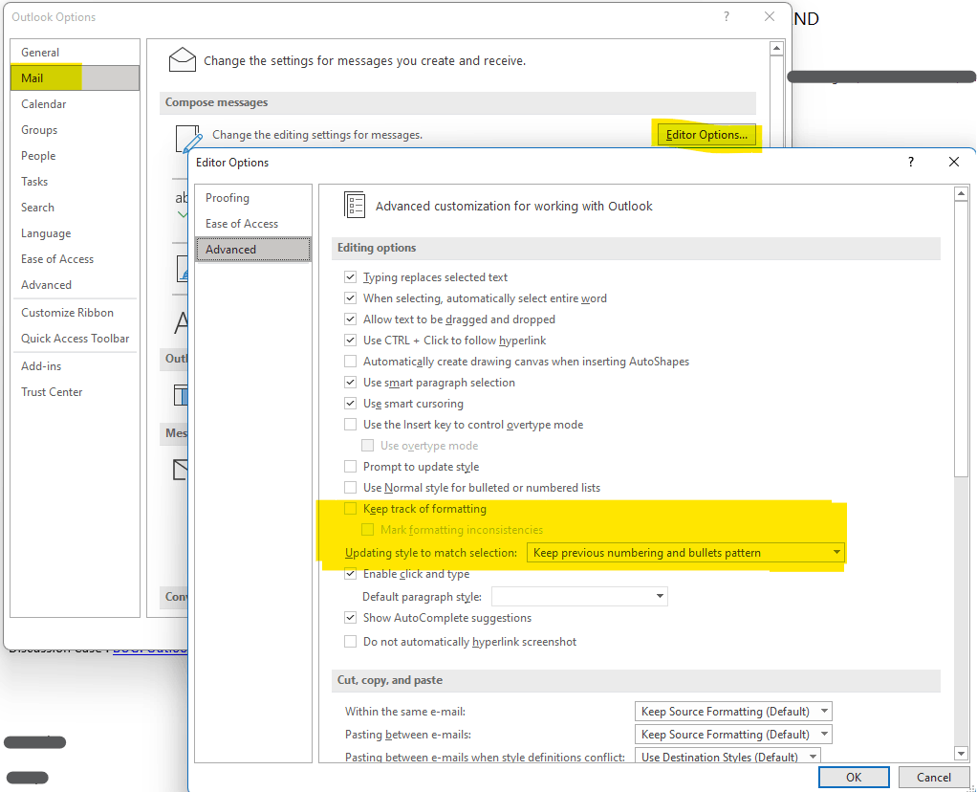Check Keep track of formatting
This screenshot has width=977, height=792.
point(351,509)
